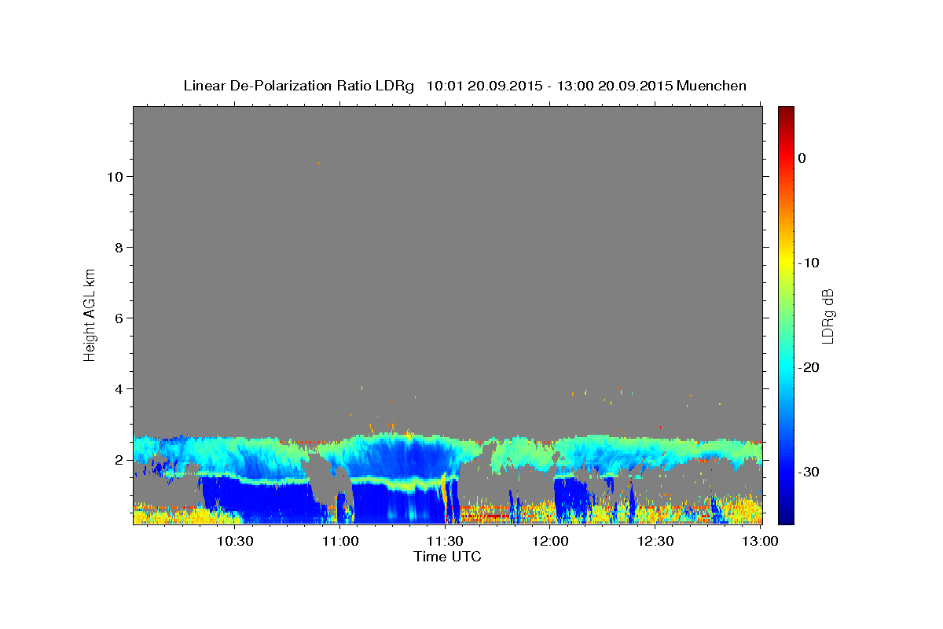
Task: Click the 'Height AGL km' axis label
Action: [90, 314]
